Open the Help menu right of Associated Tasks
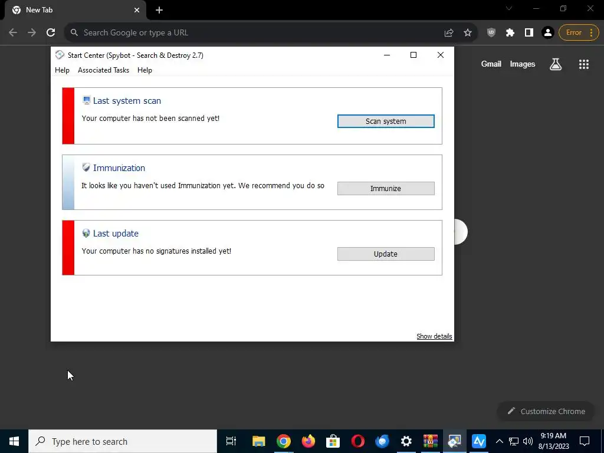 (145, 70)
